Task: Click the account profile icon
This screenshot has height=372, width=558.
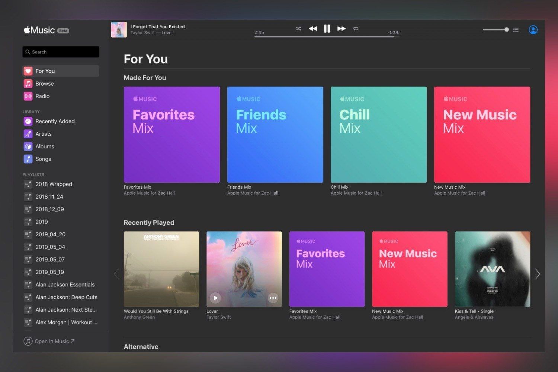Action: [x=533, y=29]
